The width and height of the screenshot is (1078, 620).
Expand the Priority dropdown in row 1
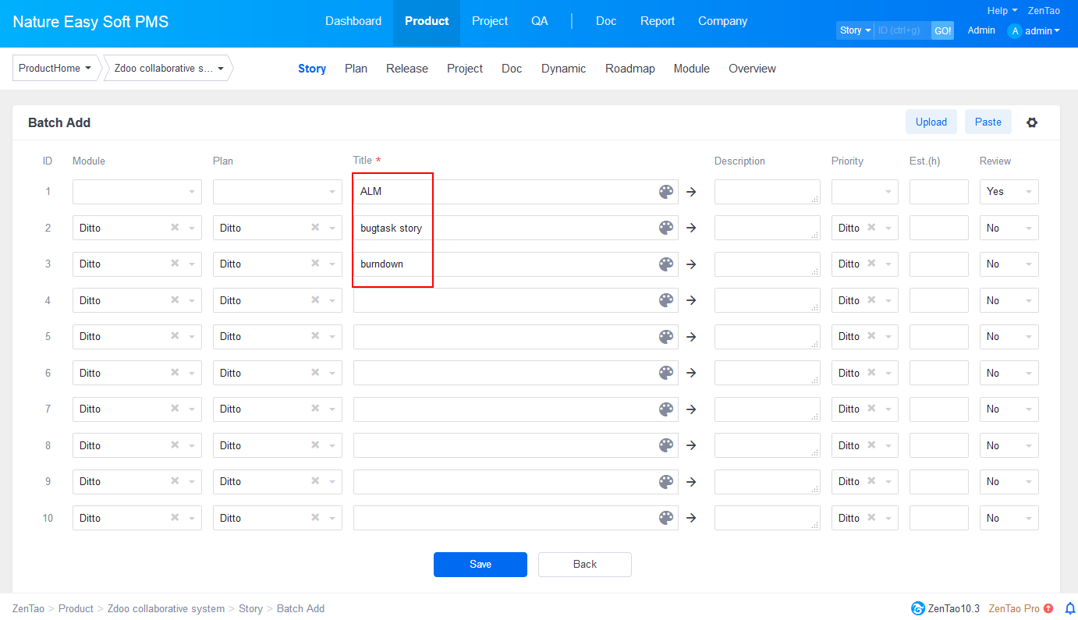click(x=864, y=192)
